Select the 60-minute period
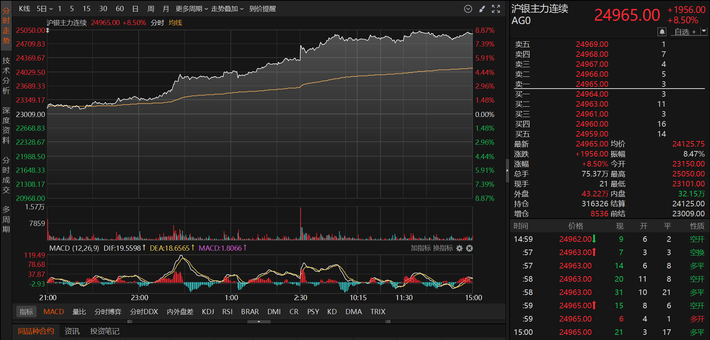 [120, 9]
